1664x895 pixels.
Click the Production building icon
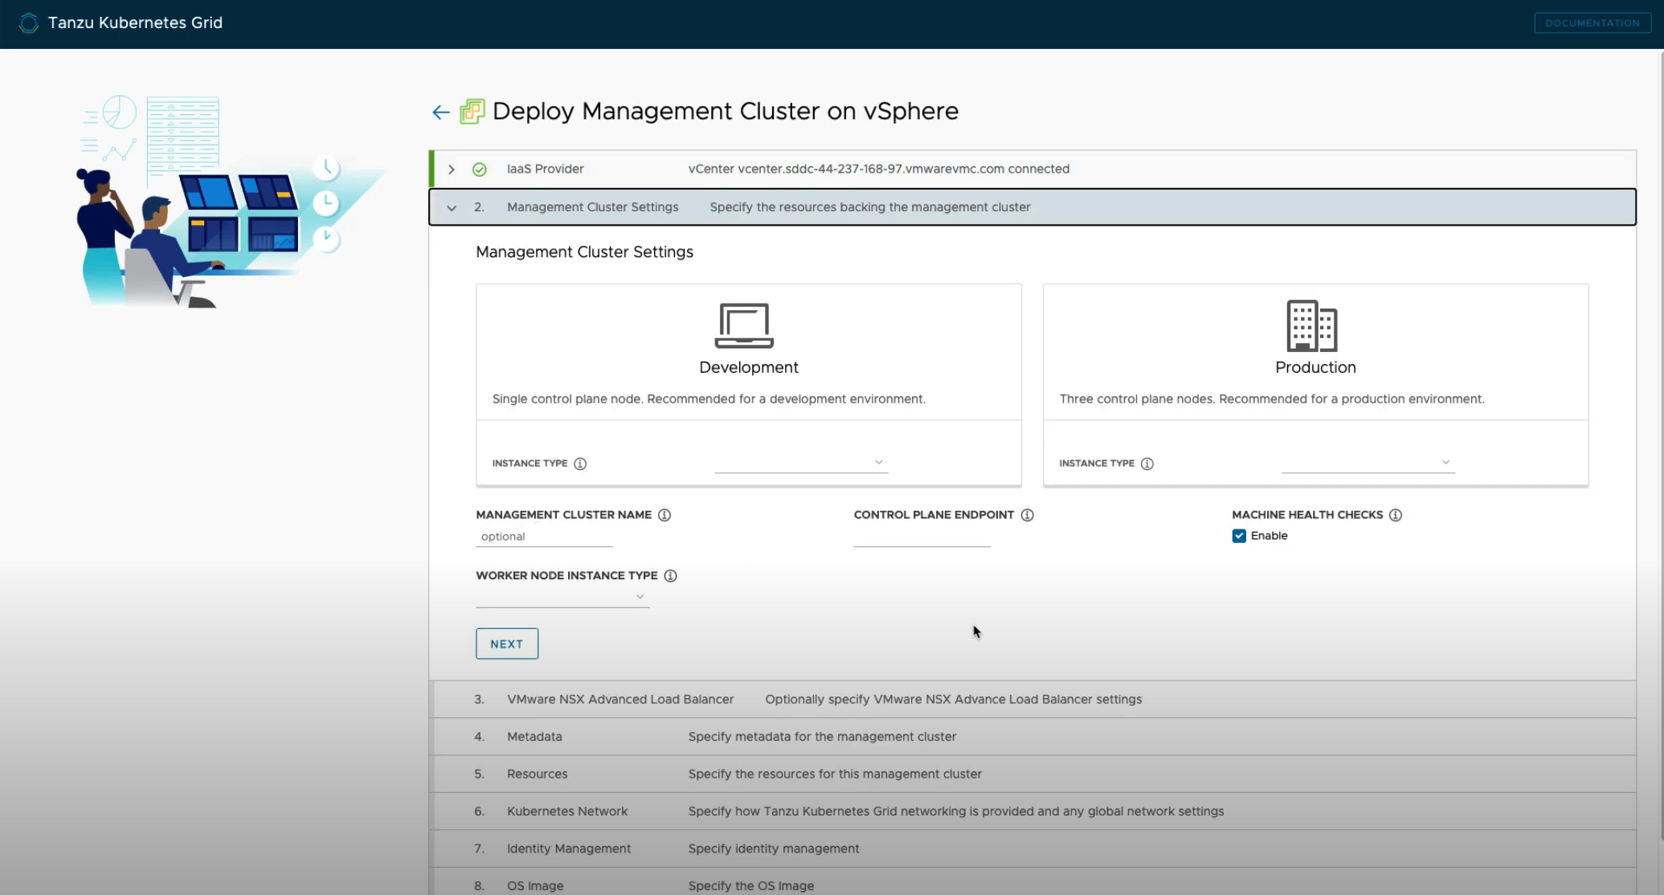1311,325
